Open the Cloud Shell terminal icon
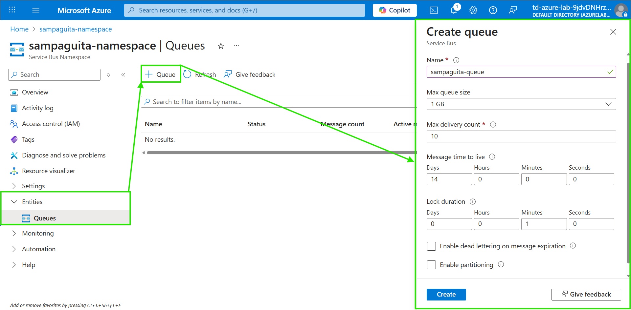The image size is (631, 310). pos(434,10)
